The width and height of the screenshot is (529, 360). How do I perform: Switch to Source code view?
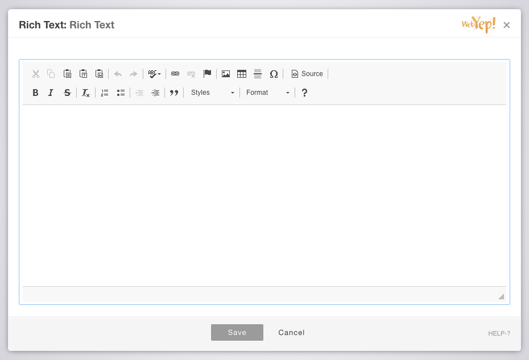click(x=307, y=73)
